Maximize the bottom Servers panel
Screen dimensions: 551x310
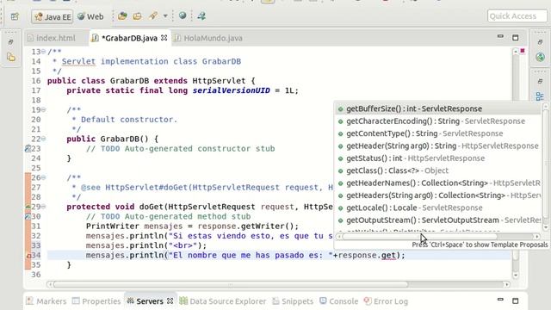[515, 301]
